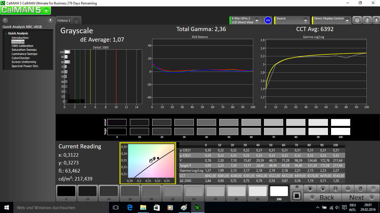380x213 pixels.
Task: Open help with the question mark icon
Action: (367, 20)
